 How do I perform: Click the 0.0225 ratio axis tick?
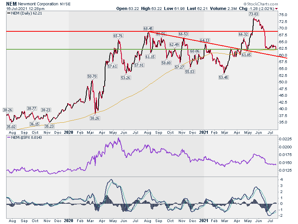pos(285,139)
